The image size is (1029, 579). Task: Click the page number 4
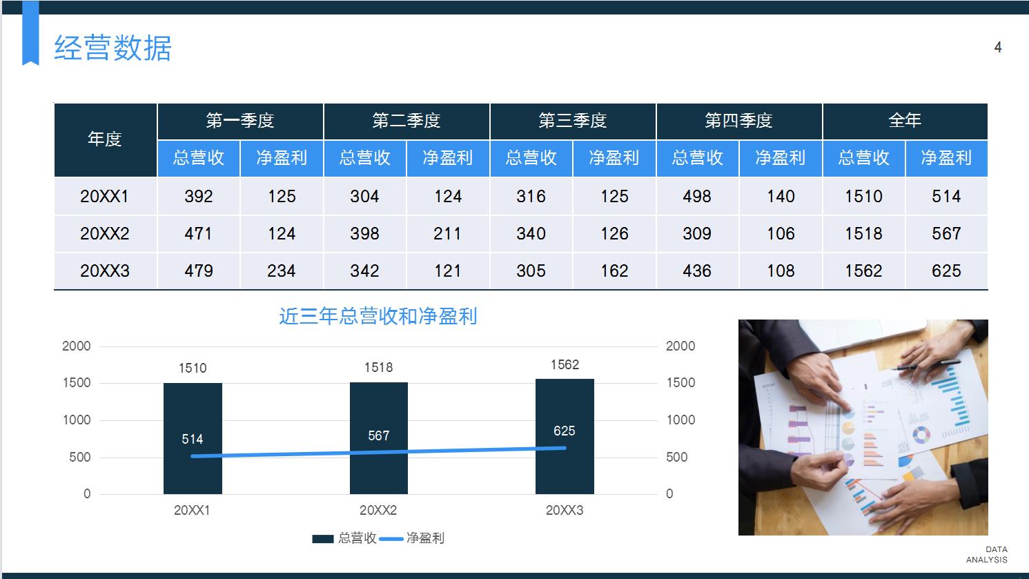[997, 47]
